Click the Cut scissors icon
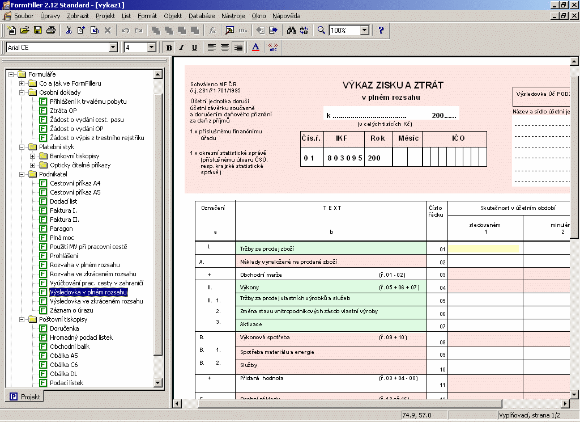Screen dimensions: 580x422 click(x=69, y=31)
